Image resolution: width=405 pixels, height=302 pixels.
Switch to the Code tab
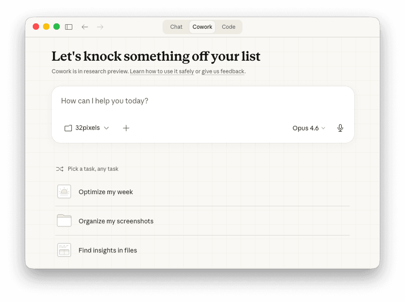(229, 27)
